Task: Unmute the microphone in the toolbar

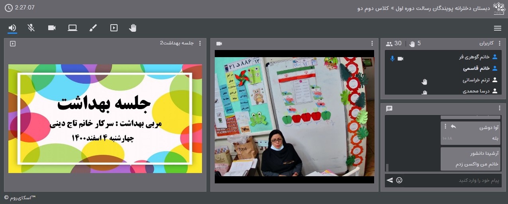Action: (x=31, y=28)
